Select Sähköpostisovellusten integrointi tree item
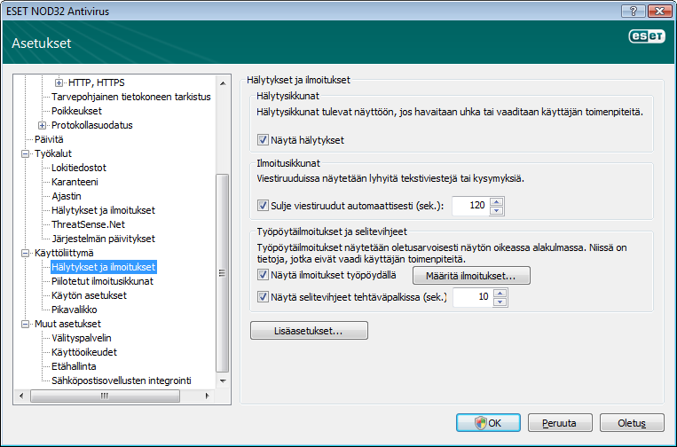 tap(122, 381)
